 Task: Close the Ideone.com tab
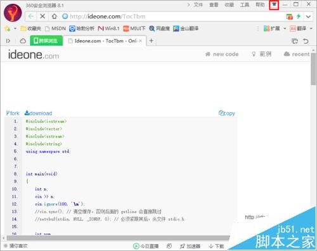coord(140,41)
